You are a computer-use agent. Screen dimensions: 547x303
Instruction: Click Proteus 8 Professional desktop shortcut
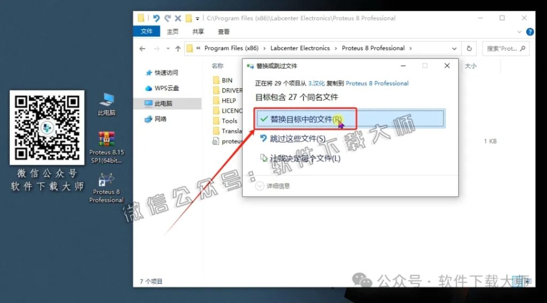click(x=106, y=188)
